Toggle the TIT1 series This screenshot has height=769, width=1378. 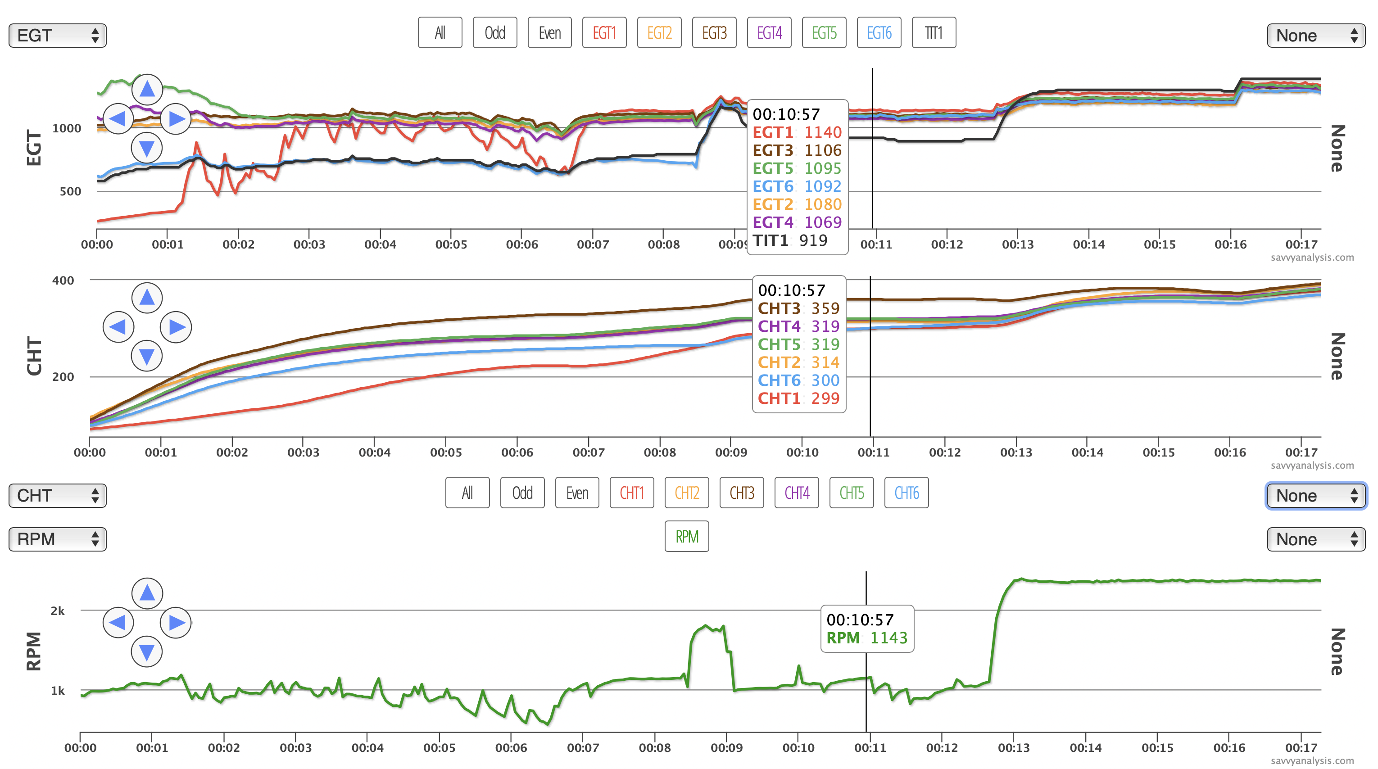934,32
